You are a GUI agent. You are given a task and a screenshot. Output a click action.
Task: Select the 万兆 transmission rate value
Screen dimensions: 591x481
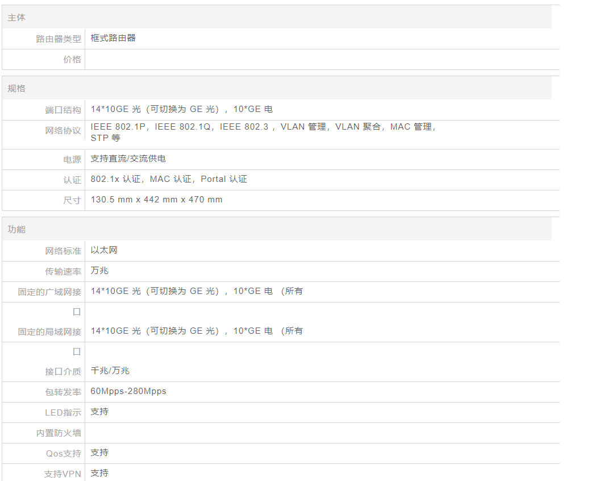[x=99, y=271]
